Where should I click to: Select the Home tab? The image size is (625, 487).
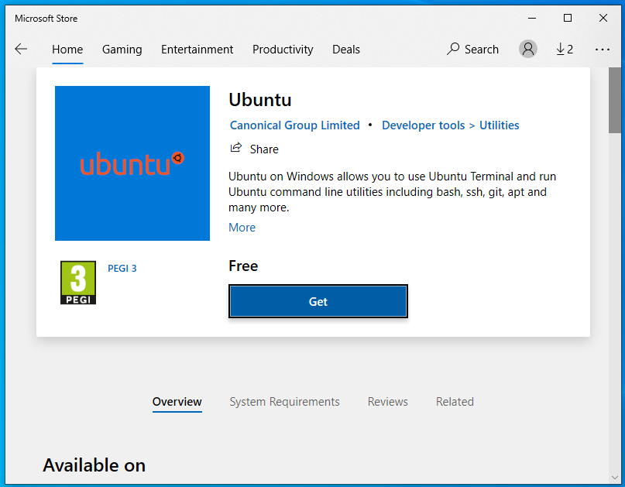67,49
